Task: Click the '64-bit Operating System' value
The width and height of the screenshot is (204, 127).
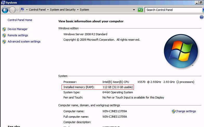Action: 118,92
